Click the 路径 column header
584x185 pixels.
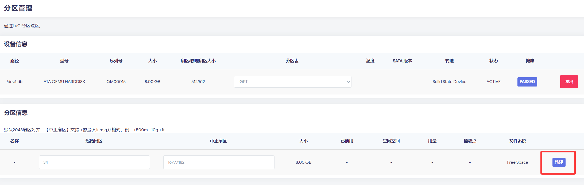(x=15, y=61)
